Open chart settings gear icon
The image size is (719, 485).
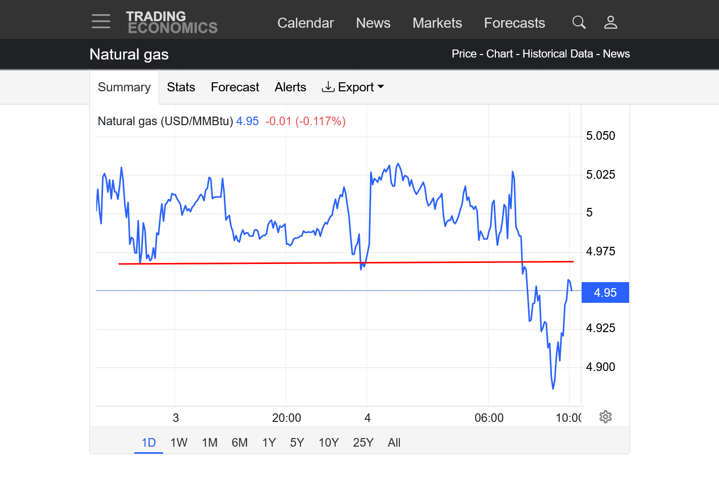point(605,416)
